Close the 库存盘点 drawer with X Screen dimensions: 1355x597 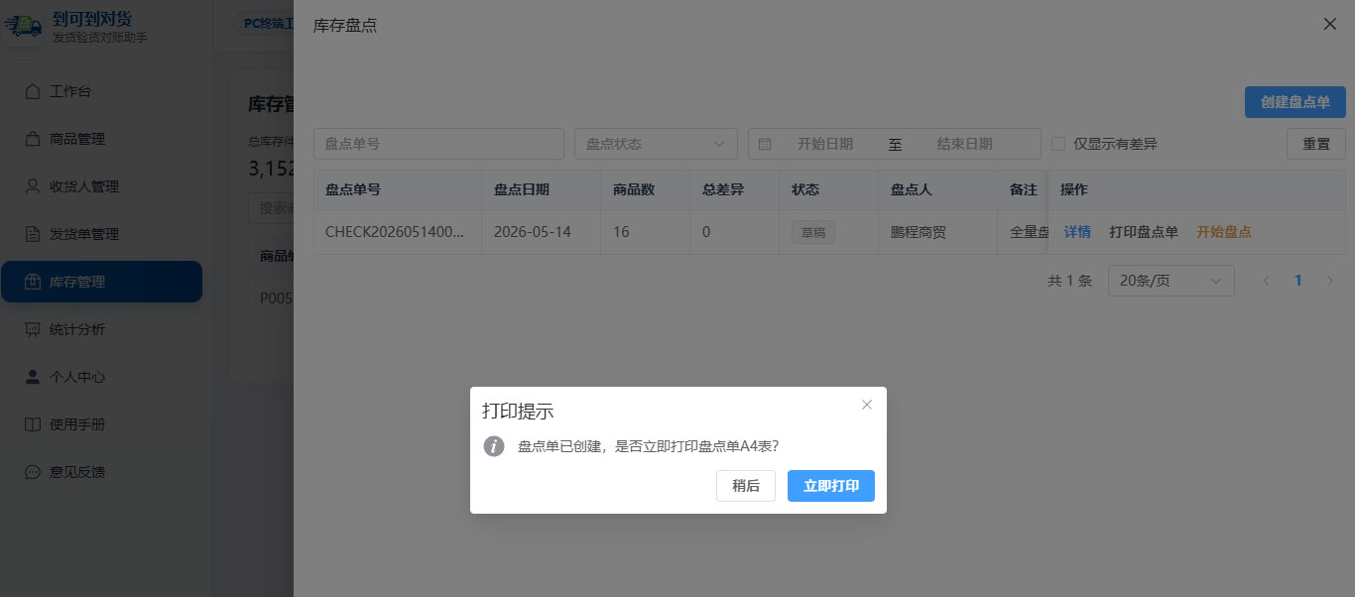coord(1330,24)
